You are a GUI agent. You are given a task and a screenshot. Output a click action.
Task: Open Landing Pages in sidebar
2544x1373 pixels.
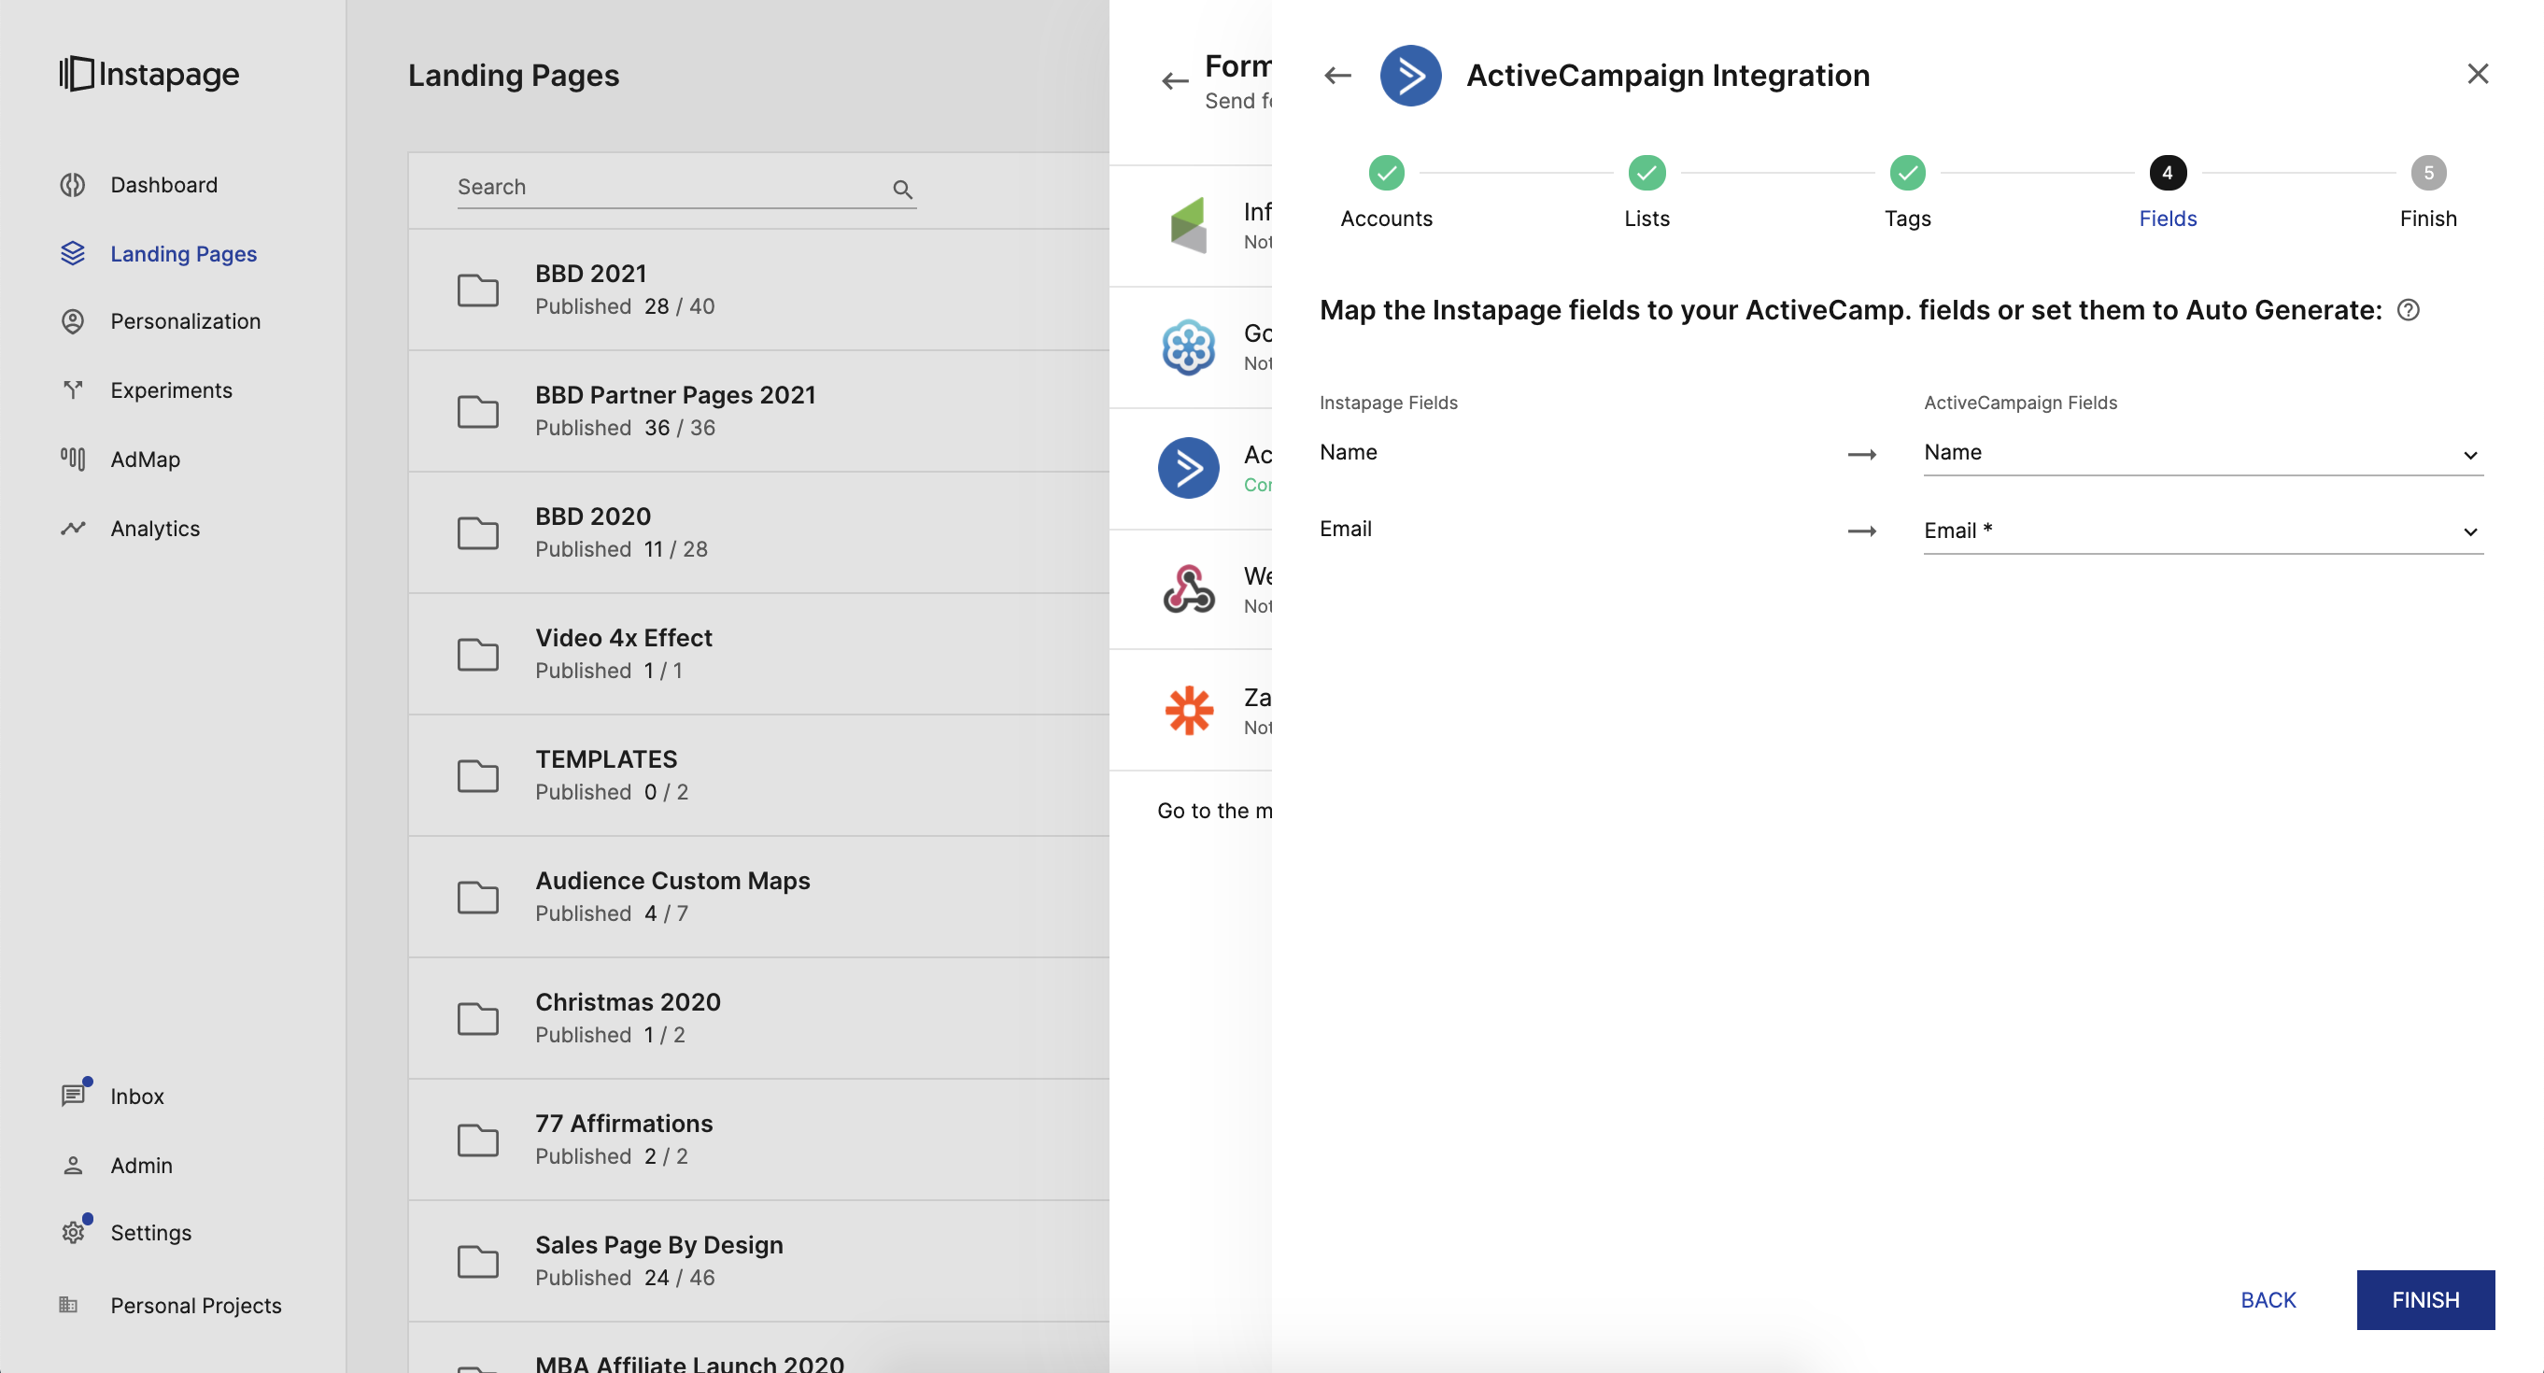tap(184, 254)
